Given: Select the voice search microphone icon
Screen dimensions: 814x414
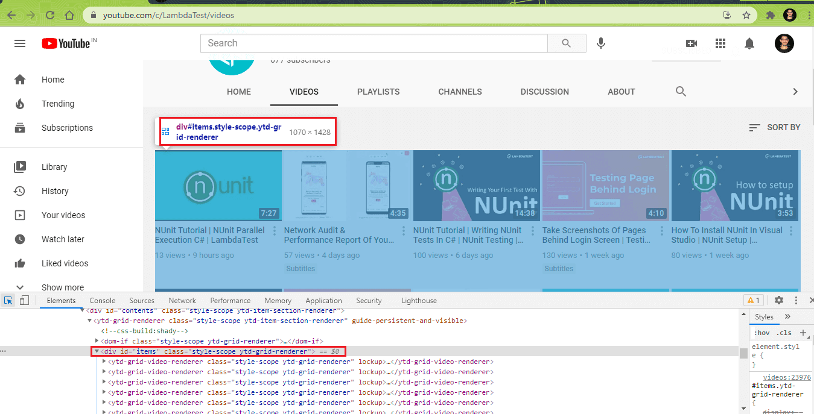Looking at the screenshot, I should pos(601,43).
